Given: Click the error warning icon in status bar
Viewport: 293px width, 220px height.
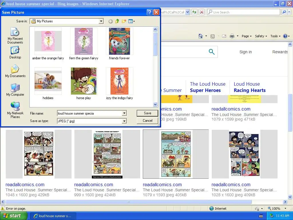Looking at the screenshot, I should (x=3, y=209).
